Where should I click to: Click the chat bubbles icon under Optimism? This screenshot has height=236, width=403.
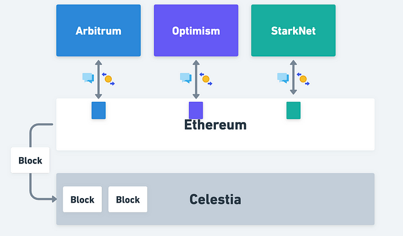pyautogui.click(x=186, y=78)
